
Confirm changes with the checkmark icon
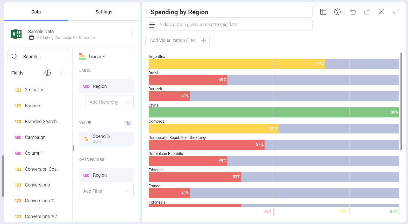pyautogui.click(x=396, y=12)
